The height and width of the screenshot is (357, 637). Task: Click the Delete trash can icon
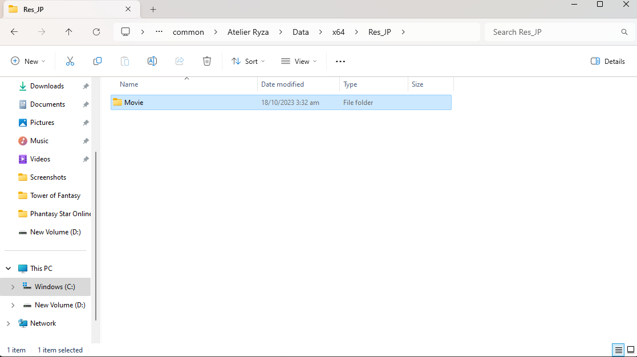207,62
